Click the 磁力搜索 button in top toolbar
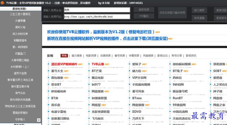The image size is (227, 125). pyautogui.click(x=199, y=10)
